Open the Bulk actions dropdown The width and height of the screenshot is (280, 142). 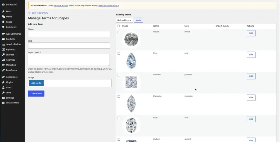(x=124, y=20)
